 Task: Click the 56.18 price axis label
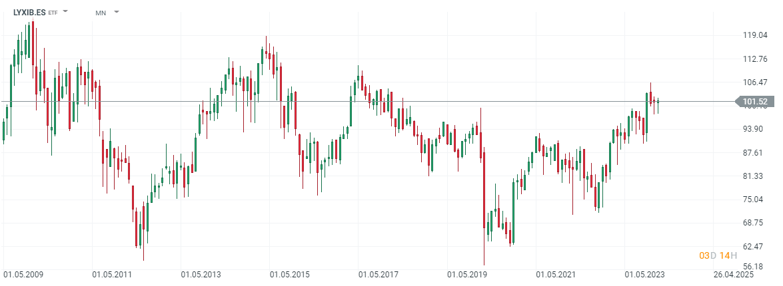pos(755,266)
